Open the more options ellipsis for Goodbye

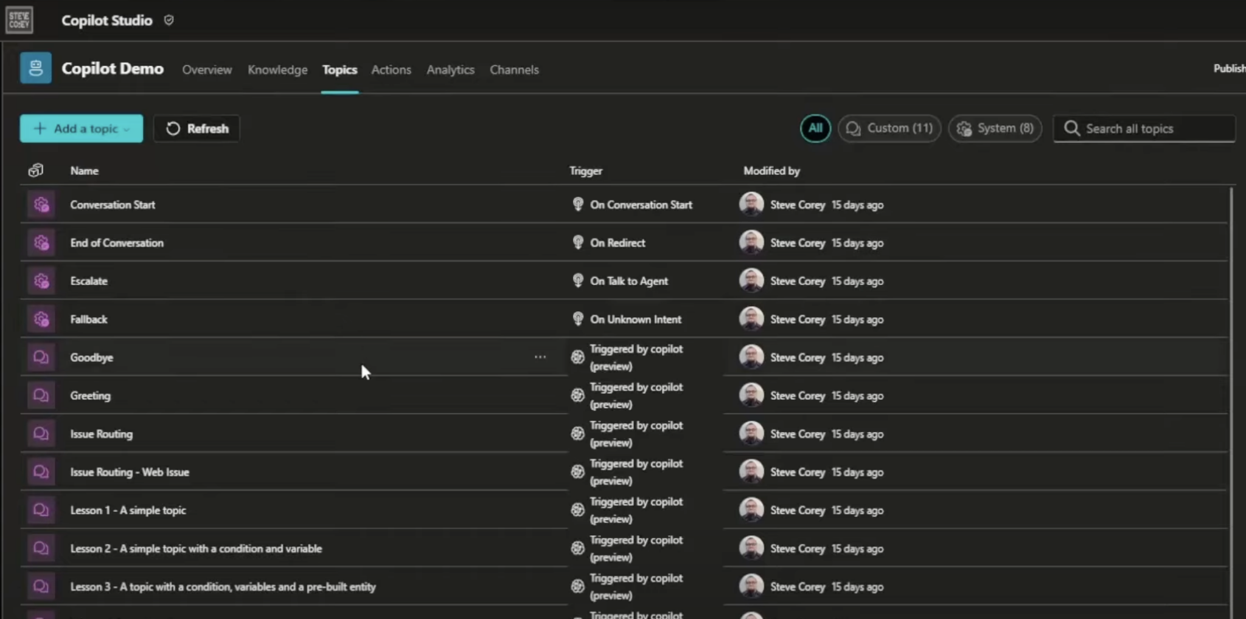[x=540, y=357]
